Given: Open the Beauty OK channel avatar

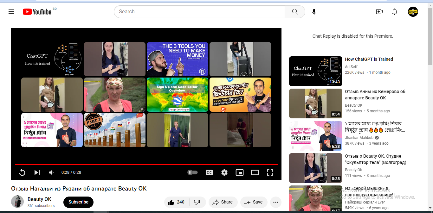Looking at the screenshot, I should (17, 202).
